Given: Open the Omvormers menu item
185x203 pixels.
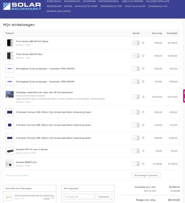Looking at the screenshot, I should pos(89,1).
